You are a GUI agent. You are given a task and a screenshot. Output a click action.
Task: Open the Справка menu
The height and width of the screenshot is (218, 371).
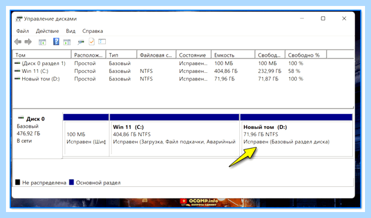tap(93, 31)
